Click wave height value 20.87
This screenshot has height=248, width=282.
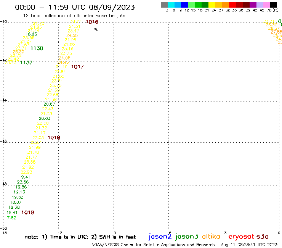[49, 104]
